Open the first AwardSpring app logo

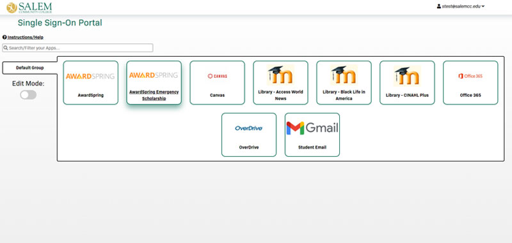(x=90, y=76)
